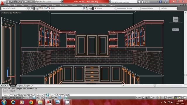Click the toolbar lock icon in status bar

pos(169,98)
